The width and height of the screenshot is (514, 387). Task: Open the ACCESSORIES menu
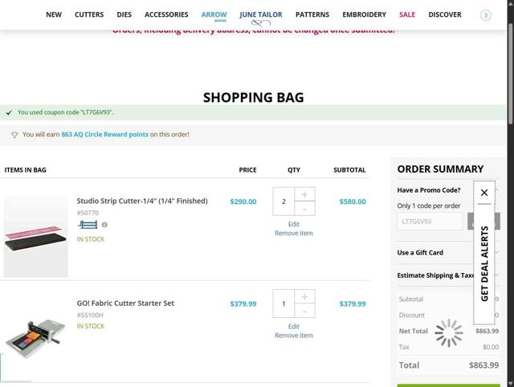(166, 14)
